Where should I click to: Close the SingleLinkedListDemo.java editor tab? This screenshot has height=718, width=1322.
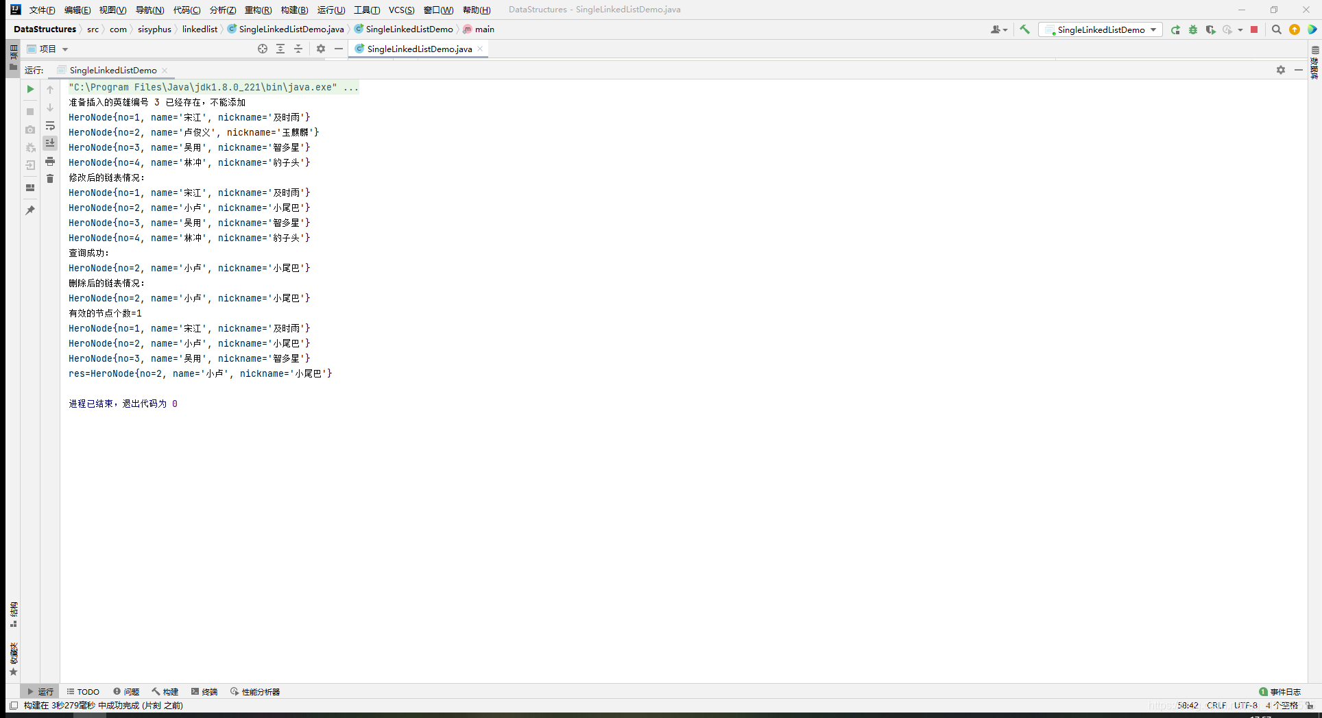click(480, 49)
